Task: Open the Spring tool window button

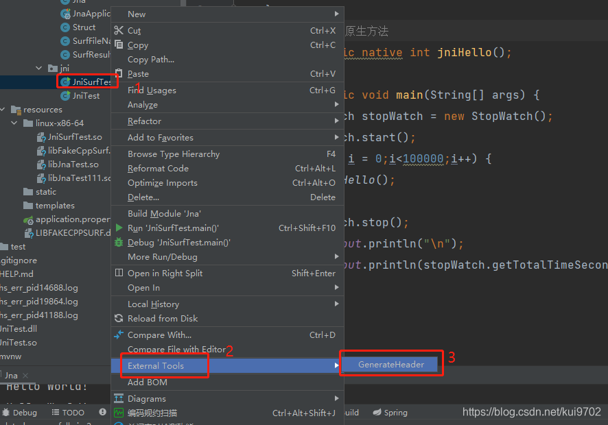Action: 390,412
